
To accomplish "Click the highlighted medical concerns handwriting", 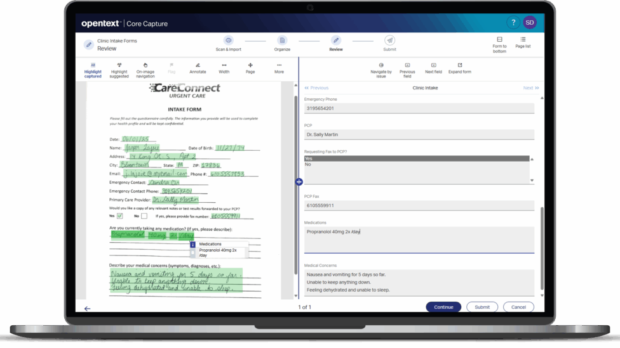I will coord(176,281).
